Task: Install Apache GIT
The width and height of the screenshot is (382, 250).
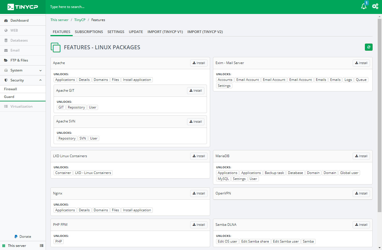Action: coord(196,91)
